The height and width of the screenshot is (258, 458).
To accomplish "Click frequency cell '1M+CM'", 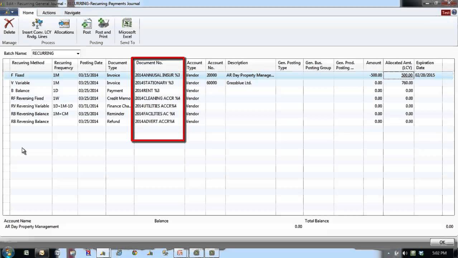I will click(65, 114).
